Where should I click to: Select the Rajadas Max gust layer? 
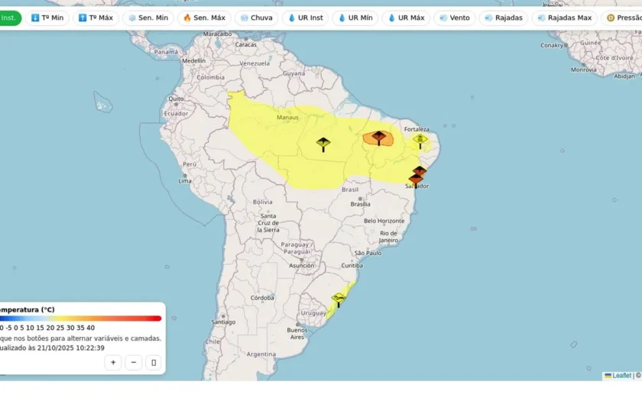(x=565, y=18)
